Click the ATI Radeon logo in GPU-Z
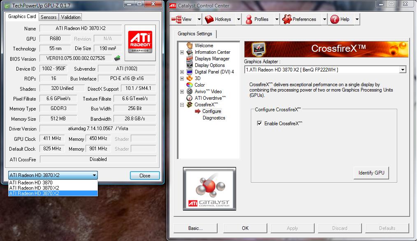This screenshot has height=241, width=417. coord(140,42)
